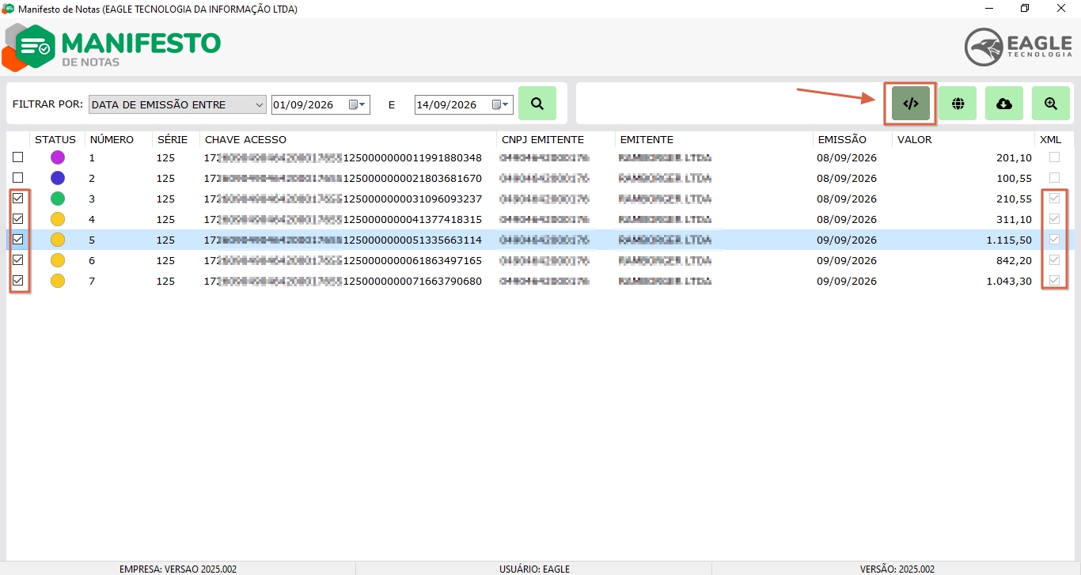Tick the selection checkbox for note 1
This screenshot has width=1081, height=575.
18,157
